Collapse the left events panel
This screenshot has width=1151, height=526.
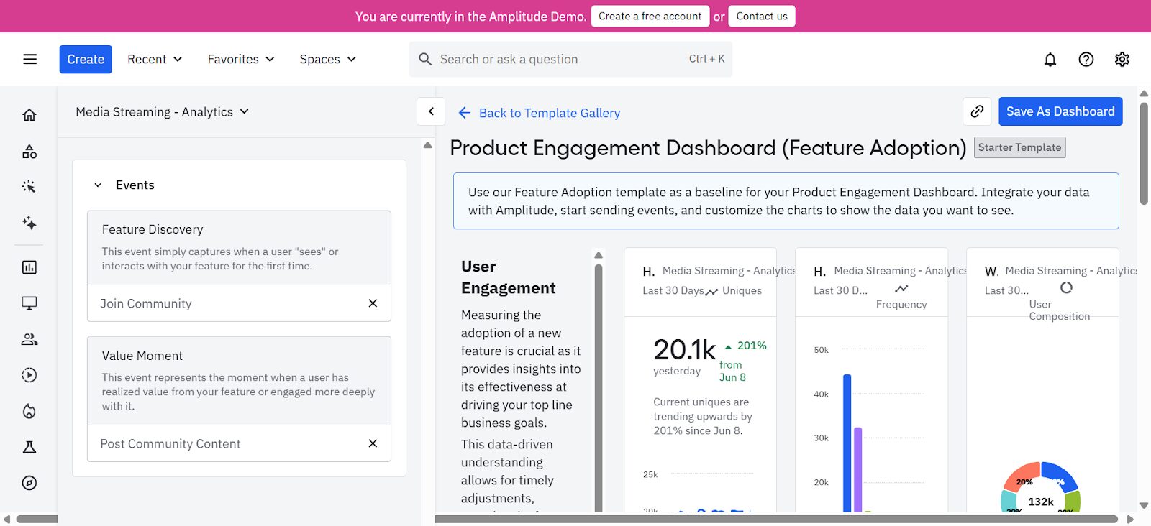pos(431,111)
